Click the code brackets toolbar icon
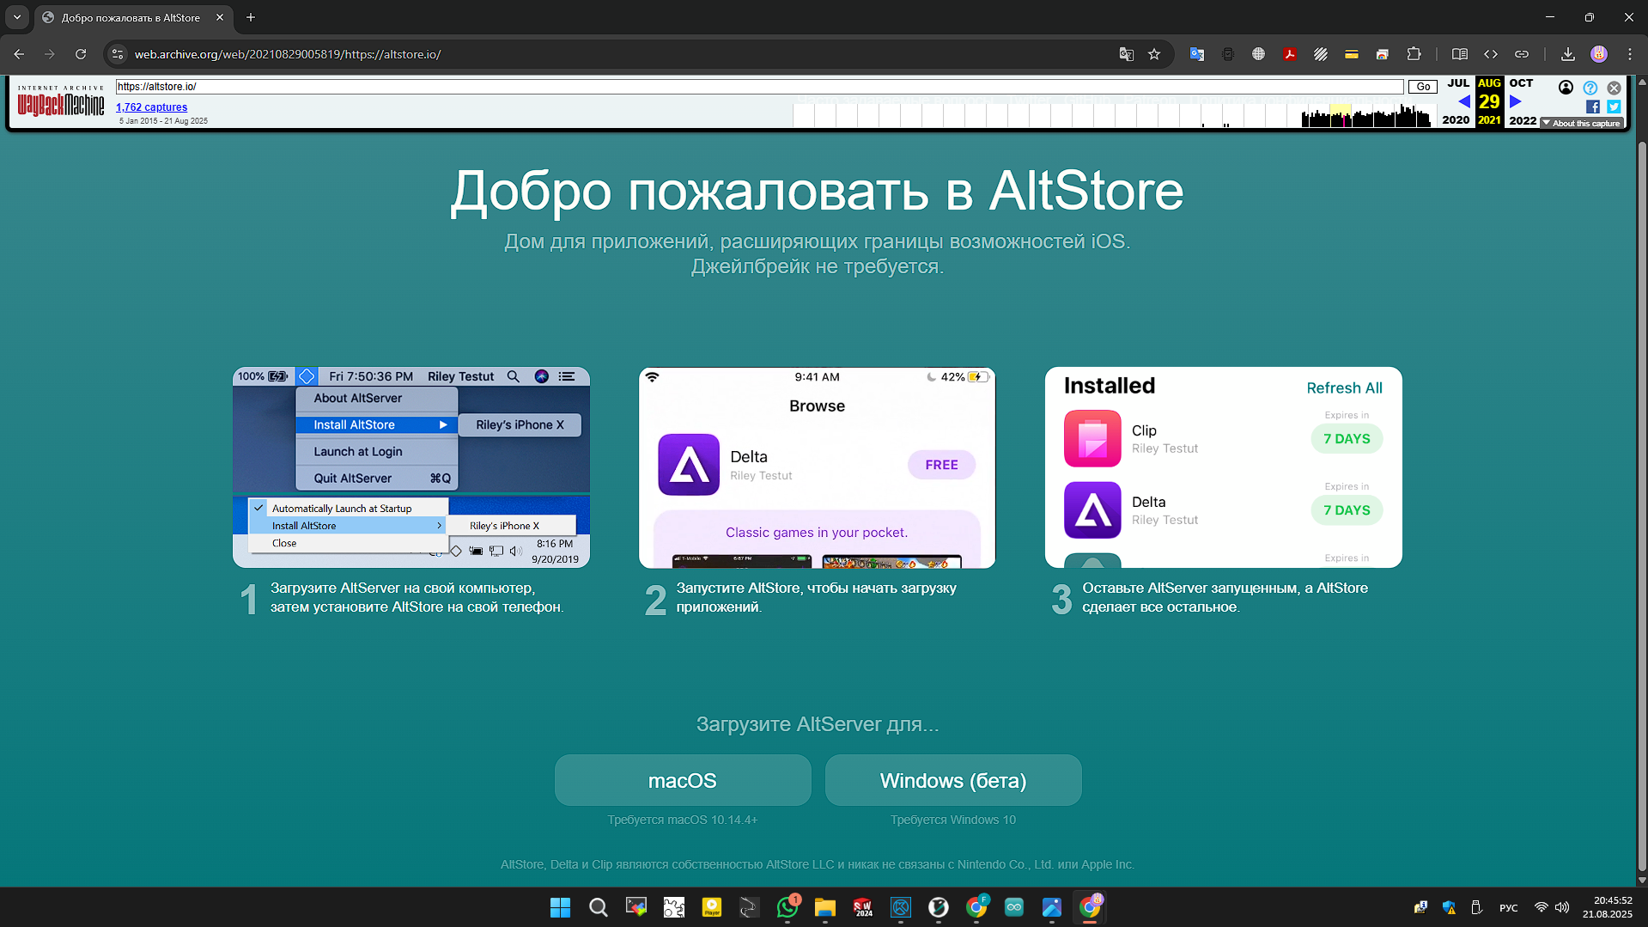The height and width of the screenshot is (927, 1648). tap(1490, 54)
